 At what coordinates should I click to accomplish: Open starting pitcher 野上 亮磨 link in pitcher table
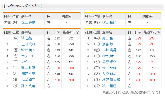28,22
